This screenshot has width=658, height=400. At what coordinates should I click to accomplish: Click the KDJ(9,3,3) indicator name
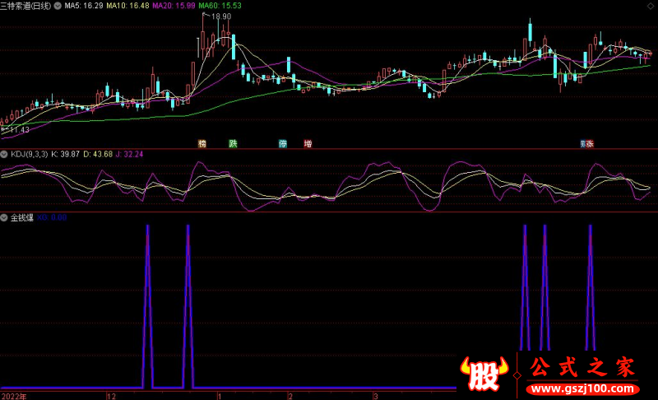pos(29,154)
